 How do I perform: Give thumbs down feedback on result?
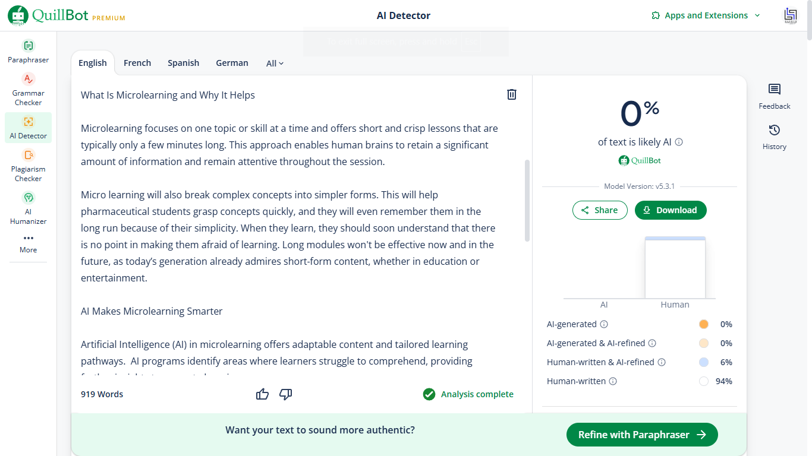tap(286, 394)
